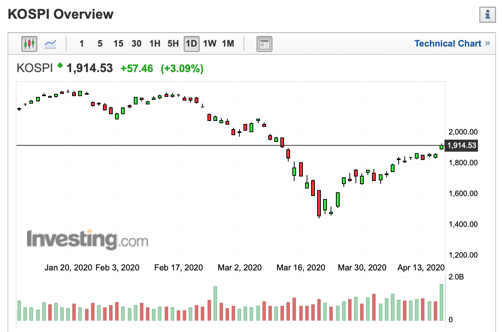Select the 5H interval

tap(173, 44)
